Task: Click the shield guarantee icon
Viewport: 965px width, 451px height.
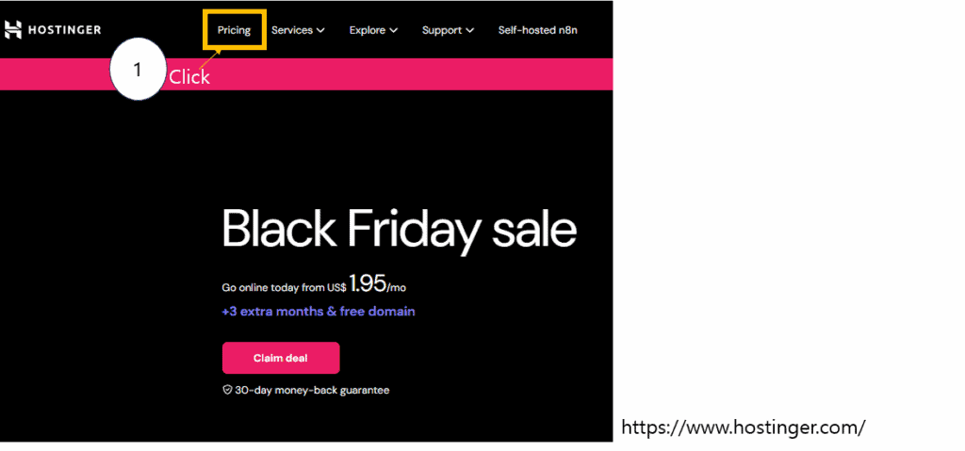Action: tap(227, 390)
